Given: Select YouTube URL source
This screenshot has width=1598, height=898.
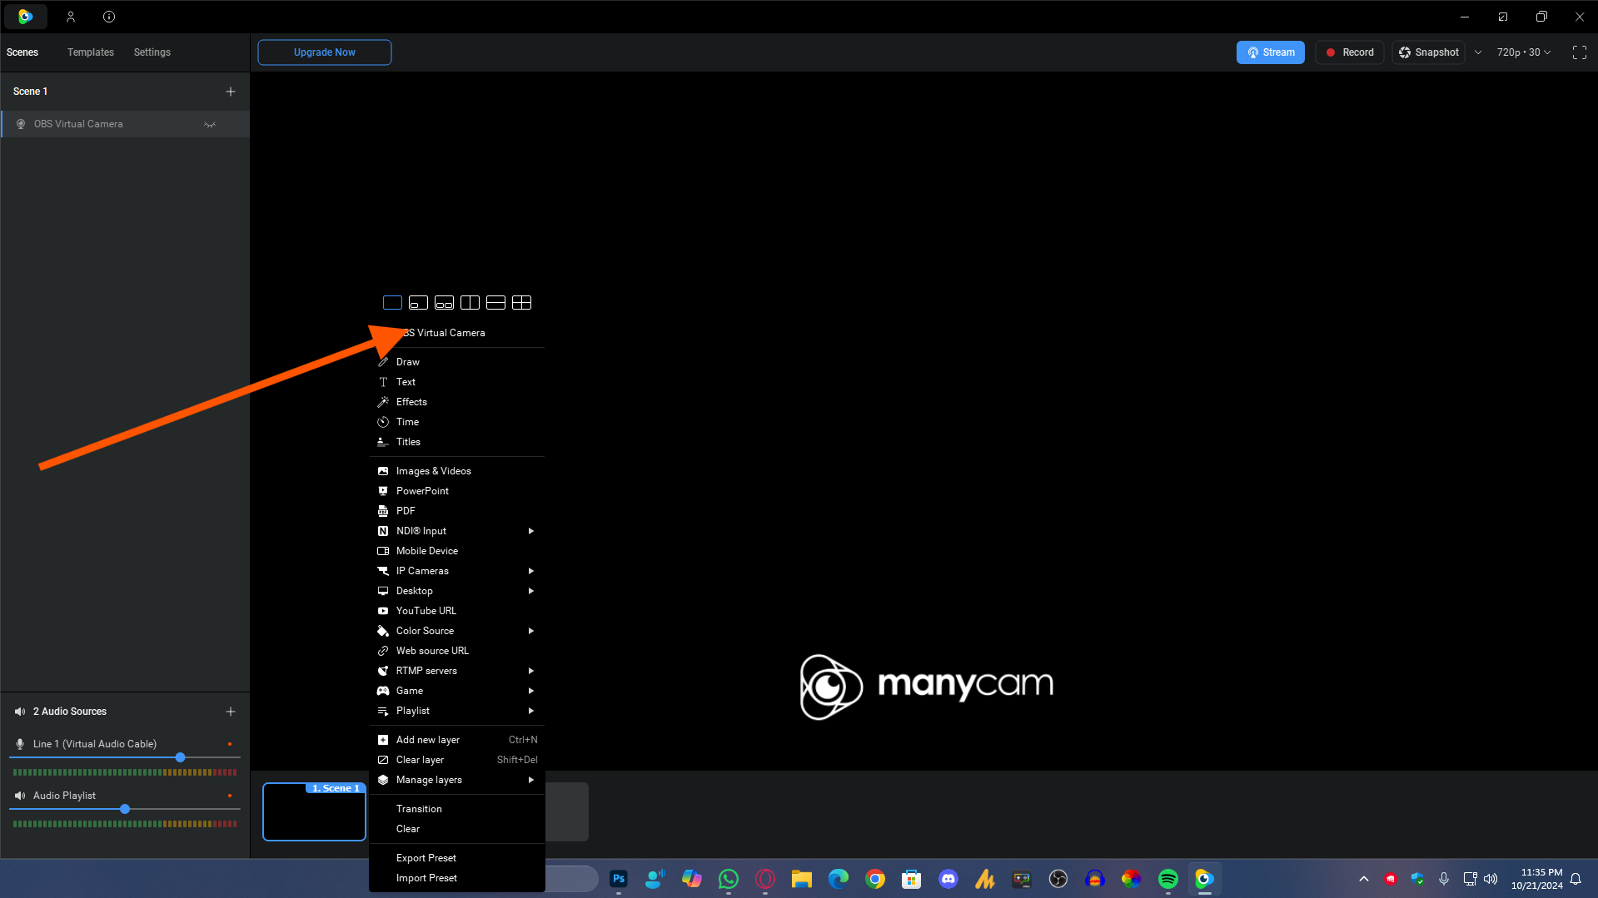Looking at the screenshot, I should [x=457, y=611].
